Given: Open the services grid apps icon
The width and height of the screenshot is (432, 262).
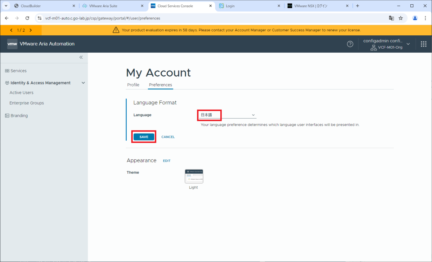Looking at the screenshot, I should (423, 44).
